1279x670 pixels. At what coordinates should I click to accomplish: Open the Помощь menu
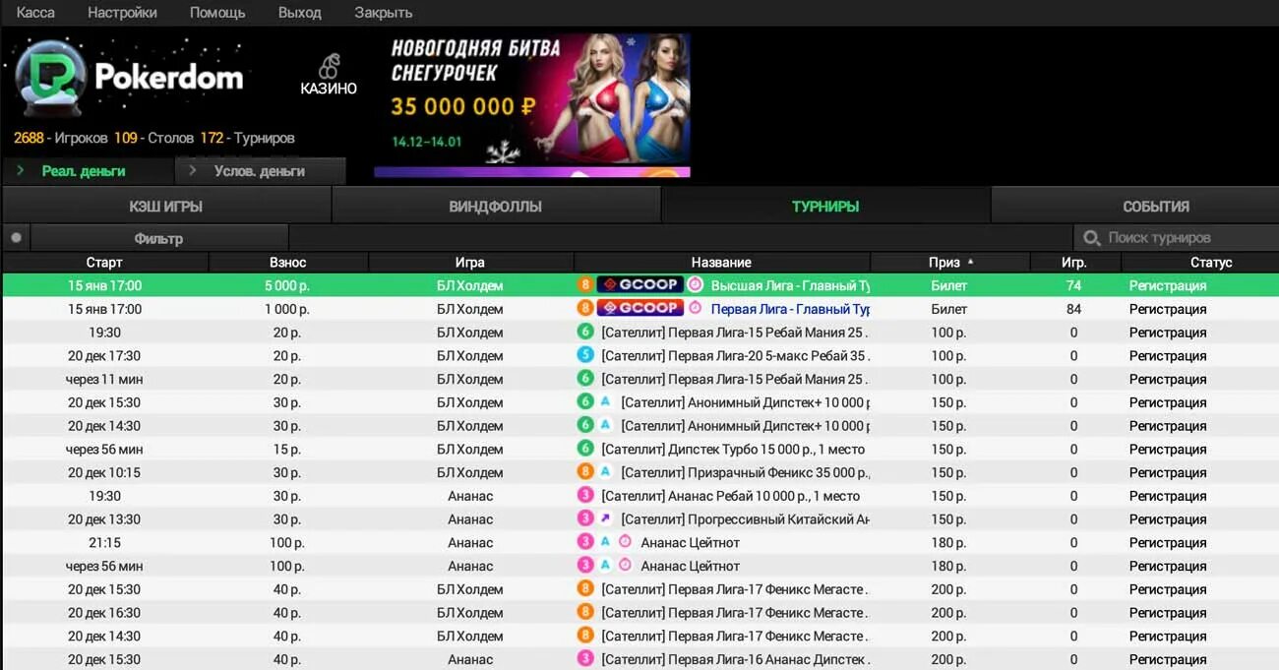217,13
